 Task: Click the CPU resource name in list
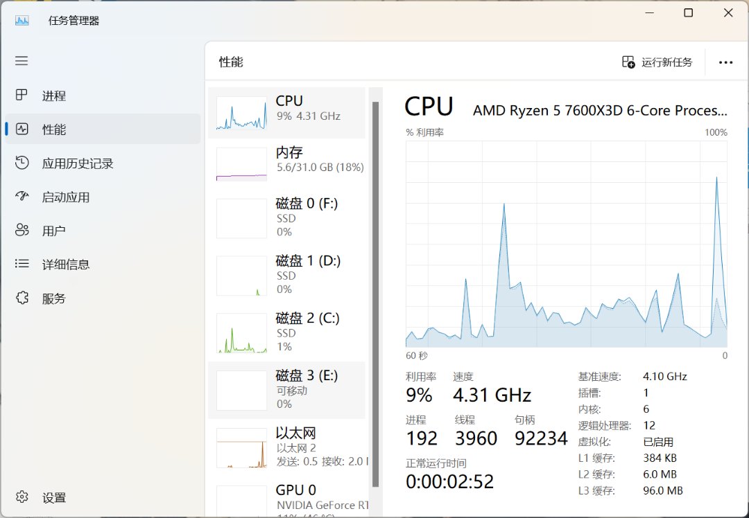click(x=289, y=101)
